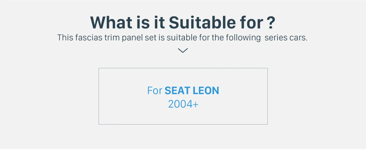Image resolution: width=366 pixels, height=150 pixels.
Task: Click the '2004+' year text
Action: point(183,104)
